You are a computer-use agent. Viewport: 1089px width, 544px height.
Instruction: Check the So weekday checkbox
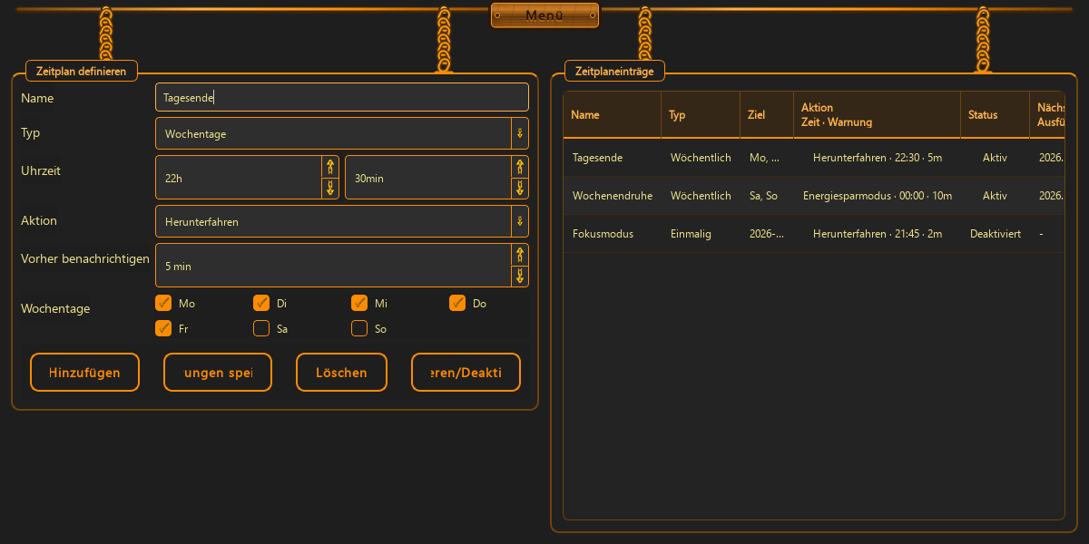coord(359,328)
